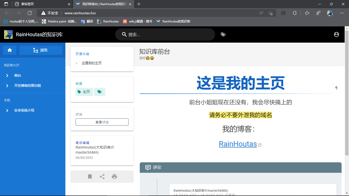Click the RainHoutas的知识库 site title
Screen dimensions: 349x196
[39, 34]
